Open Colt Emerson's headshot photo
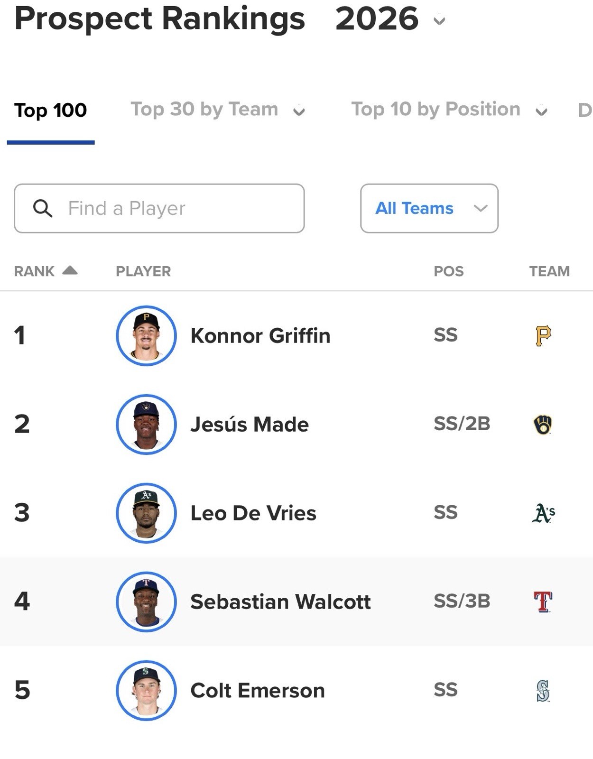Image resolution: width=593 pixels, height=759 pixels. pyautogui.click(x=146, y=691)
